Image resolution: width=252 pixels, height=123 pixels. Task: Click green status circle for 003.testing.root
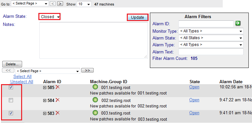[96, 113]
